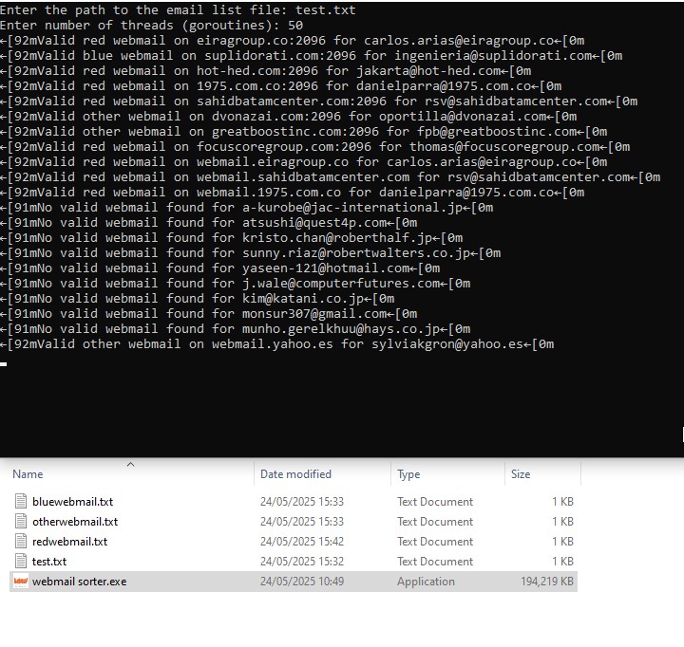The height and width of the screenshot is (647, 684).
Task: Click console line on webmail.sahidbatamcenter.com
Action: (x=331, y=176)
